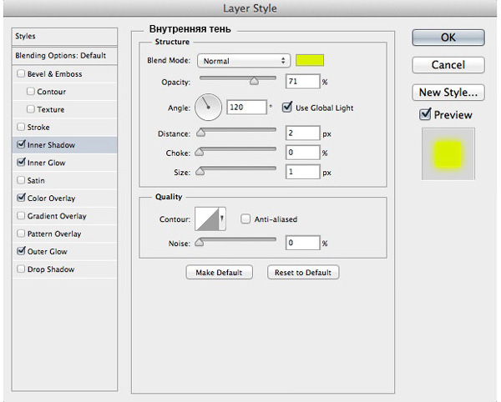501x402 pixels.
Task: Open the yellow shadow color swatch
Action: 309,60
